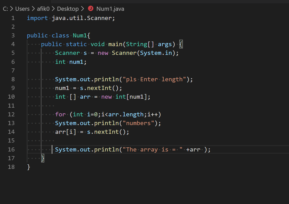This screenshot has width=289, height=204.
Task: Expand the Desktop breadcrumb folder
Action: (x=68, y=9)
